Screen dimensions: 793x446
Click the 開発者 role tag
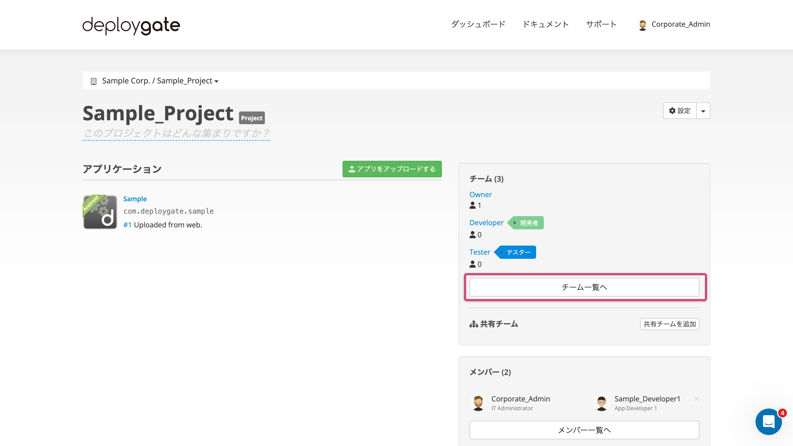[526, 223]
